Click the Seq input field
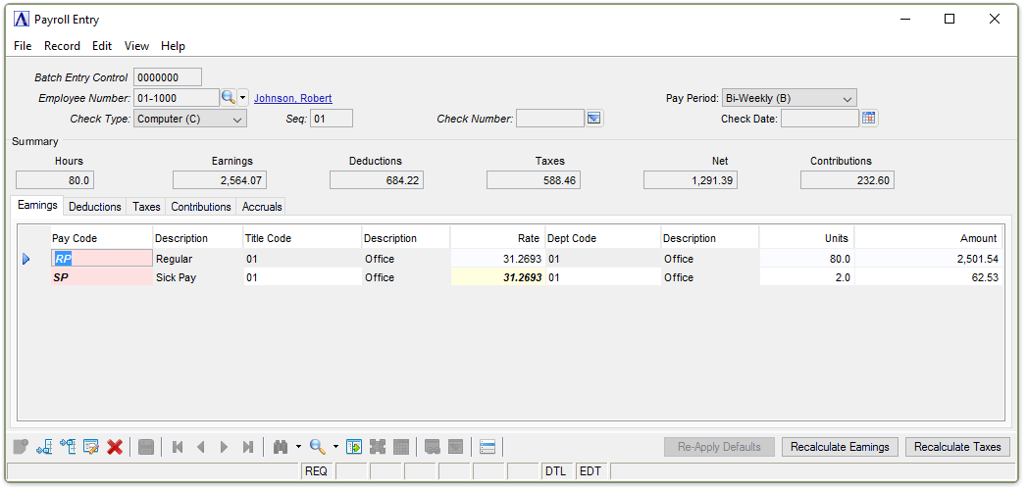The image size is (1027, 491). click(x=332, y=119)
